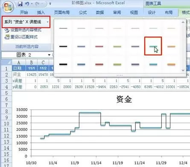Screen dimensions: 190x167
Task: Expand the chart element selector dropdown
Action: [x=47, y=22]
